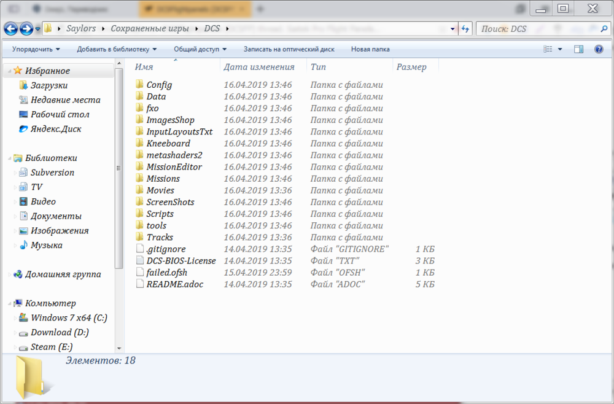Screen dimensions: 614x404
Task: Click the DCS breadcrumb segment
Action: coord(212,28)
